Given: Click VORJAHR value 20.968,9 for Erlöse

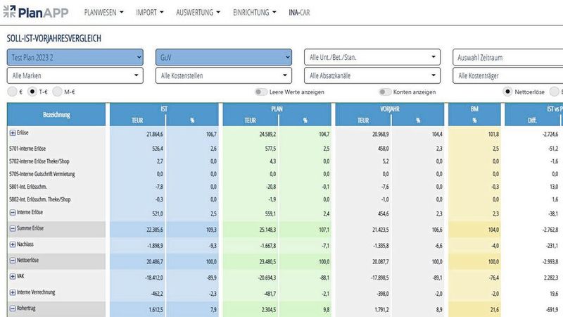Looking at the screenshot, I should (380, 134).
